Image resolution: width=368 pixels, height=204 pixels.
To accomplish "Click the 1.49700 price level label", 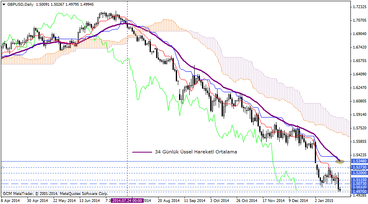I will [x=359, y=191].
